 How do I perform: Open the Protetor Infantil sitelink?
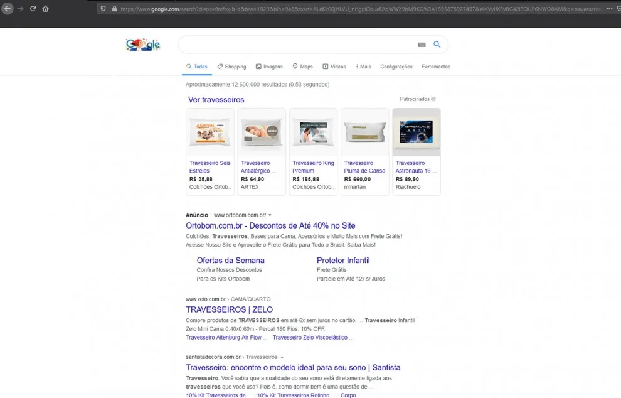[343, 261]
